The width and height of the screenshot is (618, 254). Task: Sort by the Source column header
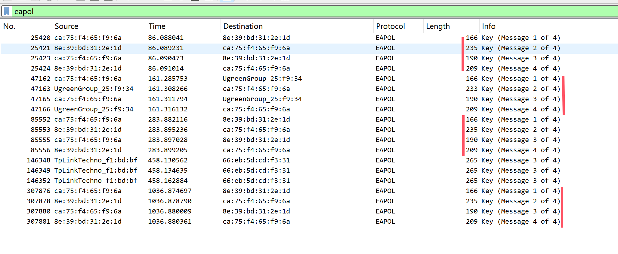(x=99, y=26)
